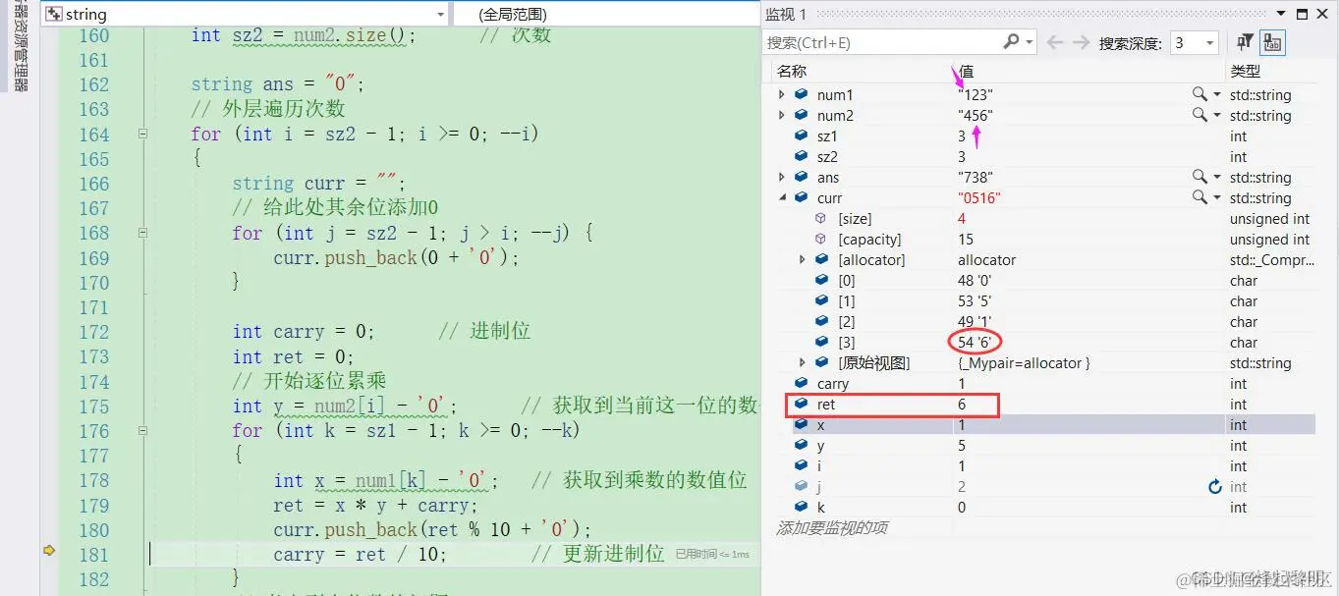
Task: Expand the [原始视图] raw view node
Action: 803,362
